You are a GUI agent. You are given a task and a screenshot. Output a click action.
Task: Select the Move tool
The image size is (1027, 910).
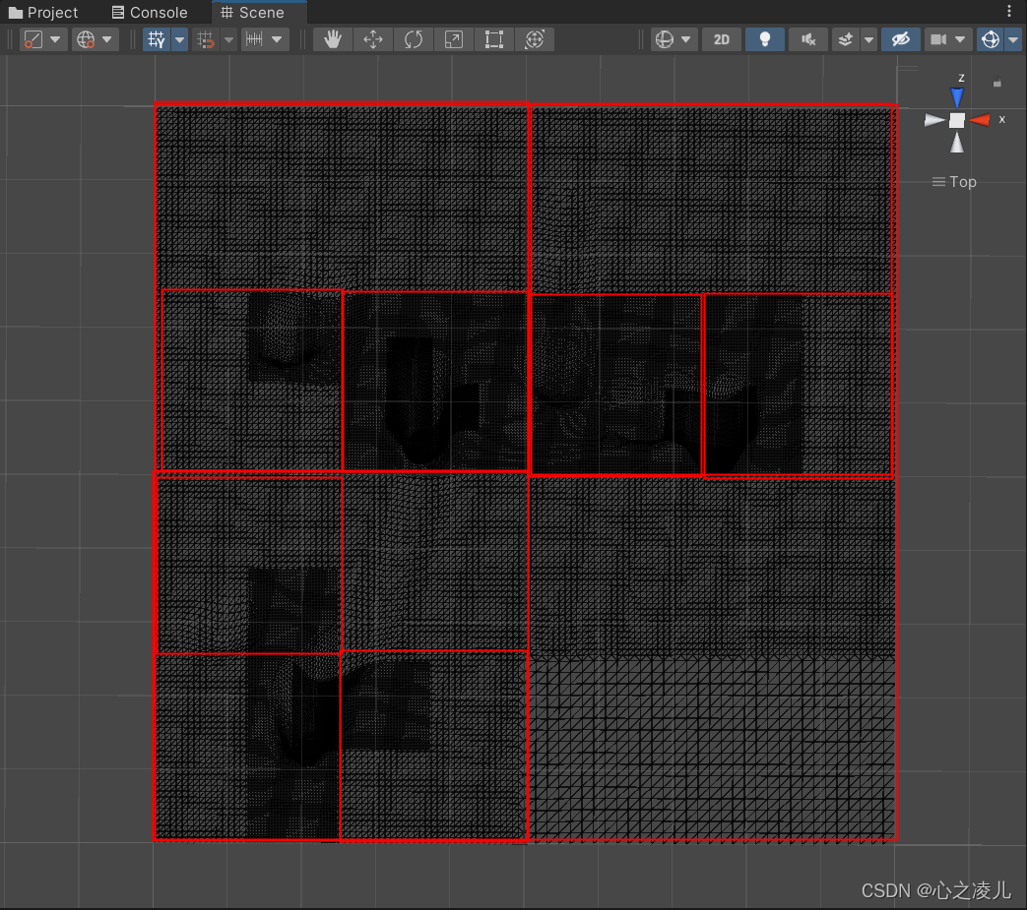click(x=373, y=40)
